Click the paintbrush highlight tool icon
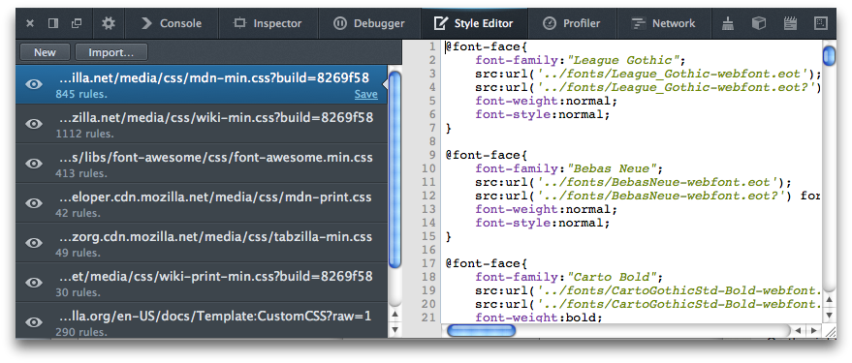The image size is (852, 363). (x=728, y=23)
